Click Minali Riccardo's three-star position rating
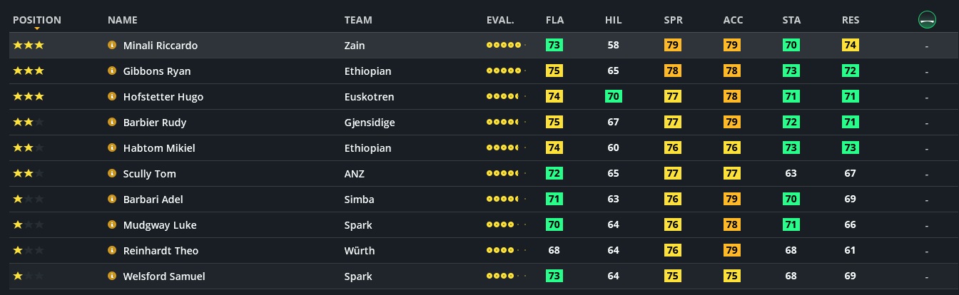The width and height of the screenshot is (959, 295). pos(29,45)
